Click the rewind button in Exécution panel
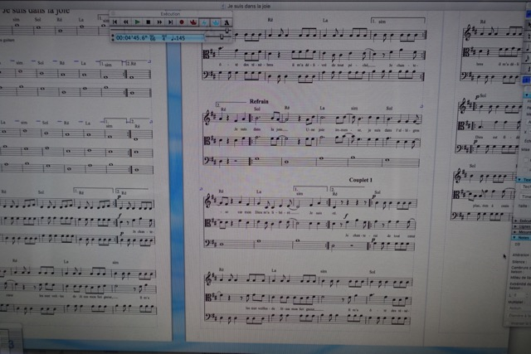This screenshot has width=531, height=354. [x=126, y=22]
